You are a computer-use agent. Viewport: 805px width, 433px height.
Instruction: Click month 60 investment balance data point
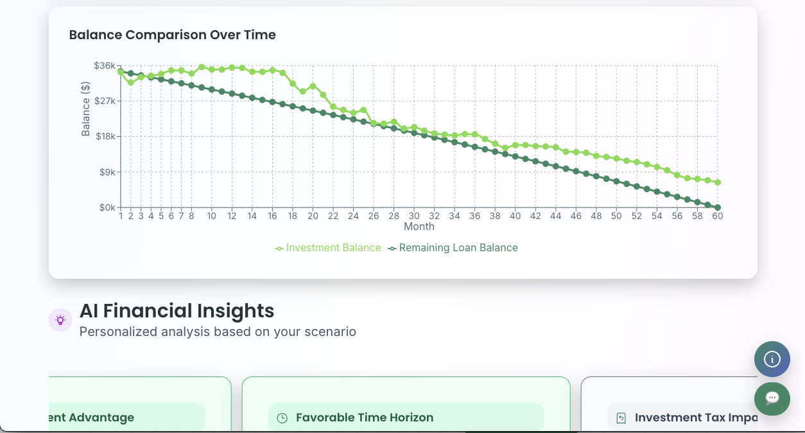coord(718,182)
